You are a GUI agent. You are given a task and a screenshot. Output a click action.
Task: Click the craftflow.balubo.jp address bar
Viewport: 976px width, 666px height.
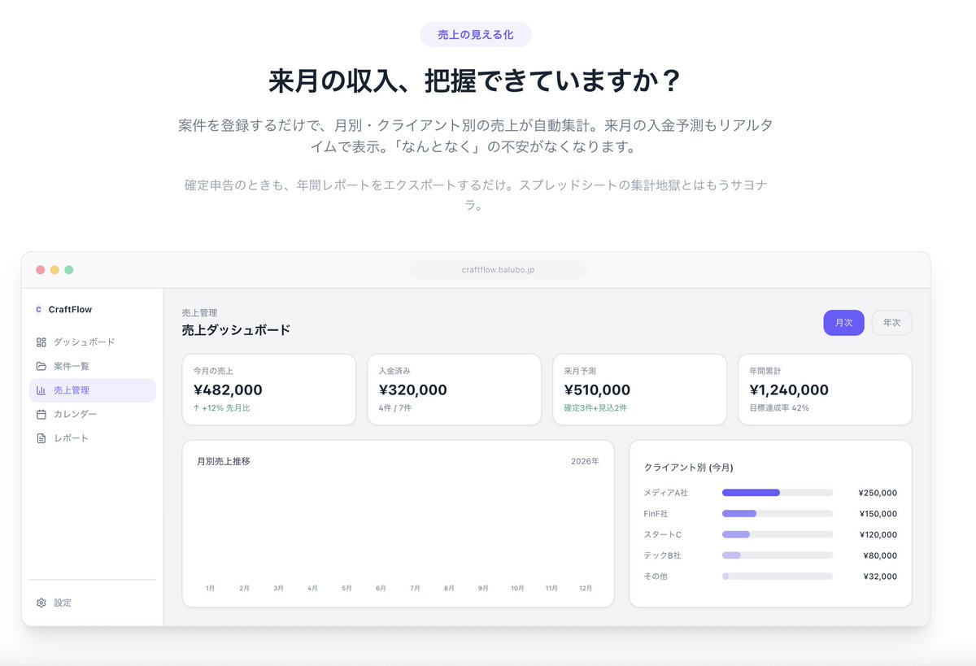[x=498, y=270]
